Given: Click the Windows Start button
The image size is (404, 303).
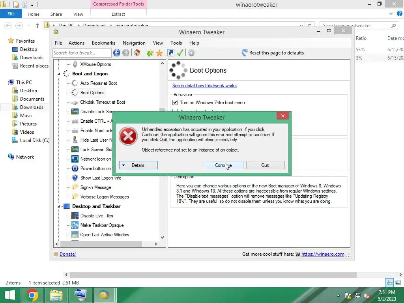Looking at the screenshot, I should pyautogui.click(x=10, y=295).
